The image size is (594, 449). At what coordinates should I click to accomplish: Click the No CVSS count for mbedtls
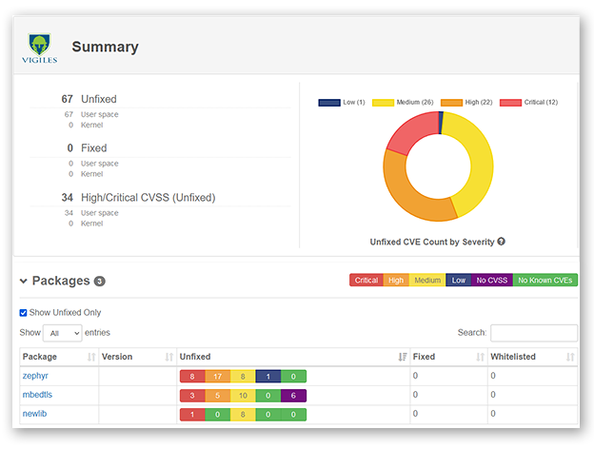click(x=293, y=395)
